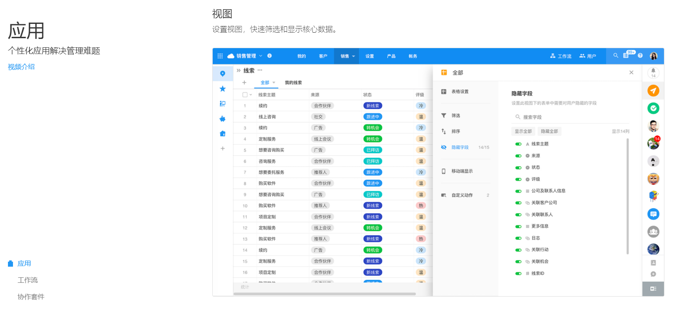Toggle visibility of 评级 field
This screenshot has width=682, height=315.
pyautogui.click(x=518, y=179)
